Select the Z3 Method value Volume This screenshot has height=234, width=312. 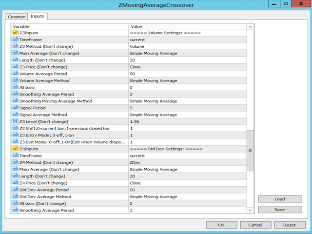(188, 46)
